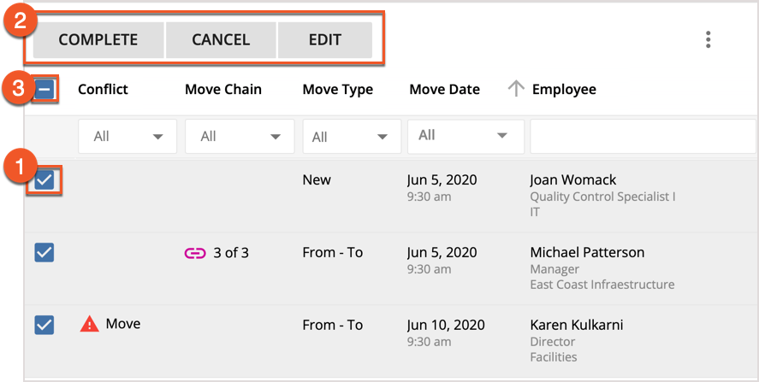Screen dimensions: 759x382
Task: Open the Conflict filter dropdown
Action: coord(127,137)
